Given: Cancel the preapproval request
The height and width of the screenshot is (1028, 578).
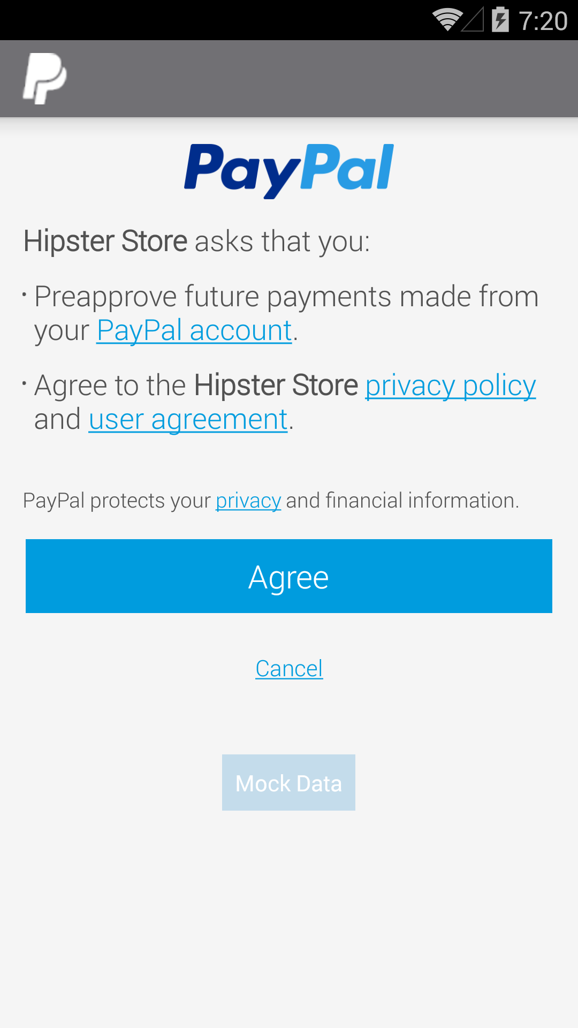Looking at the screenshot, I should (289, 668).
